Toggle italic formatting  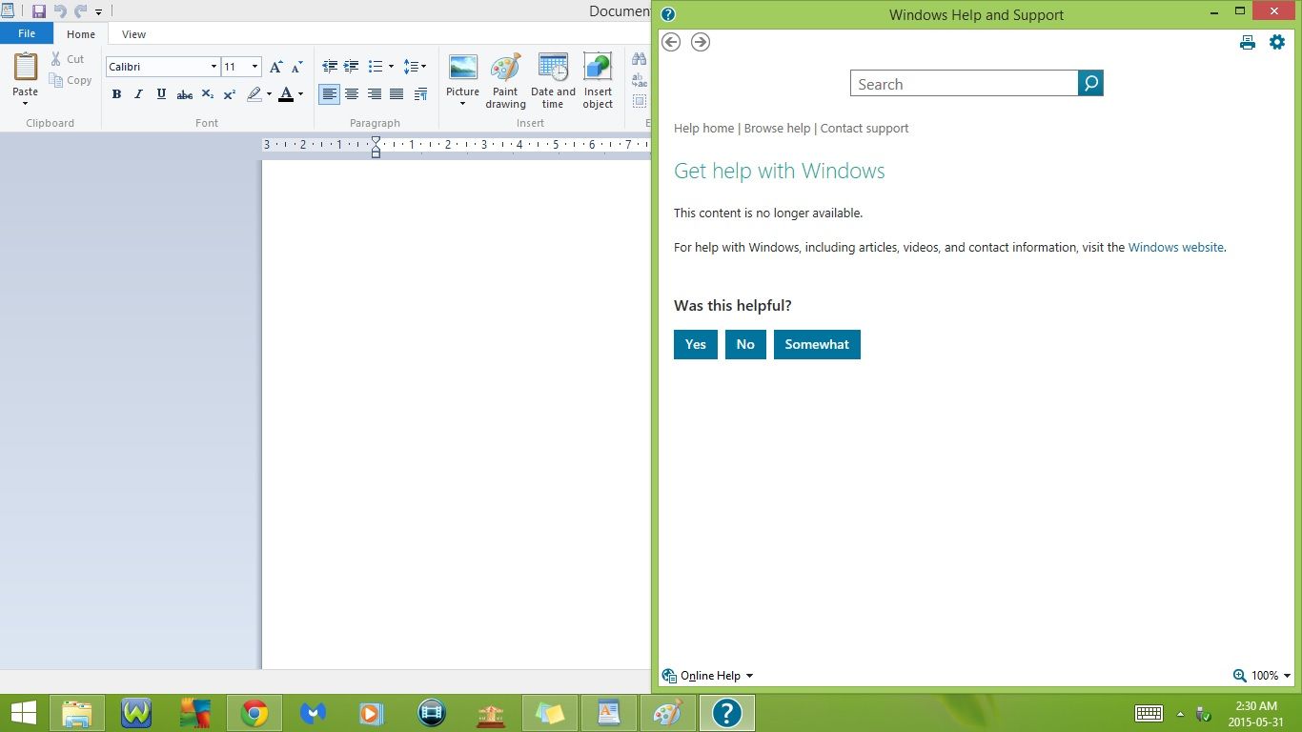[x=138, y=93]
